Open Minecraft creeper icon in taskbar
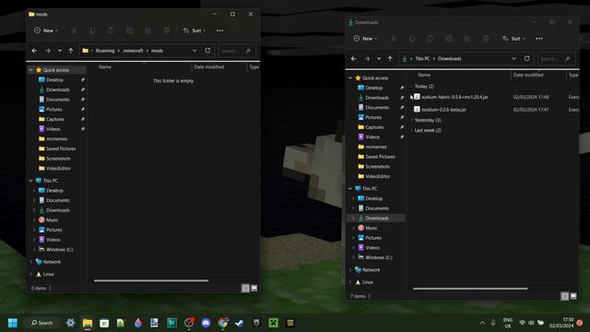The image size is (590, 332). [x=273, y=323]
